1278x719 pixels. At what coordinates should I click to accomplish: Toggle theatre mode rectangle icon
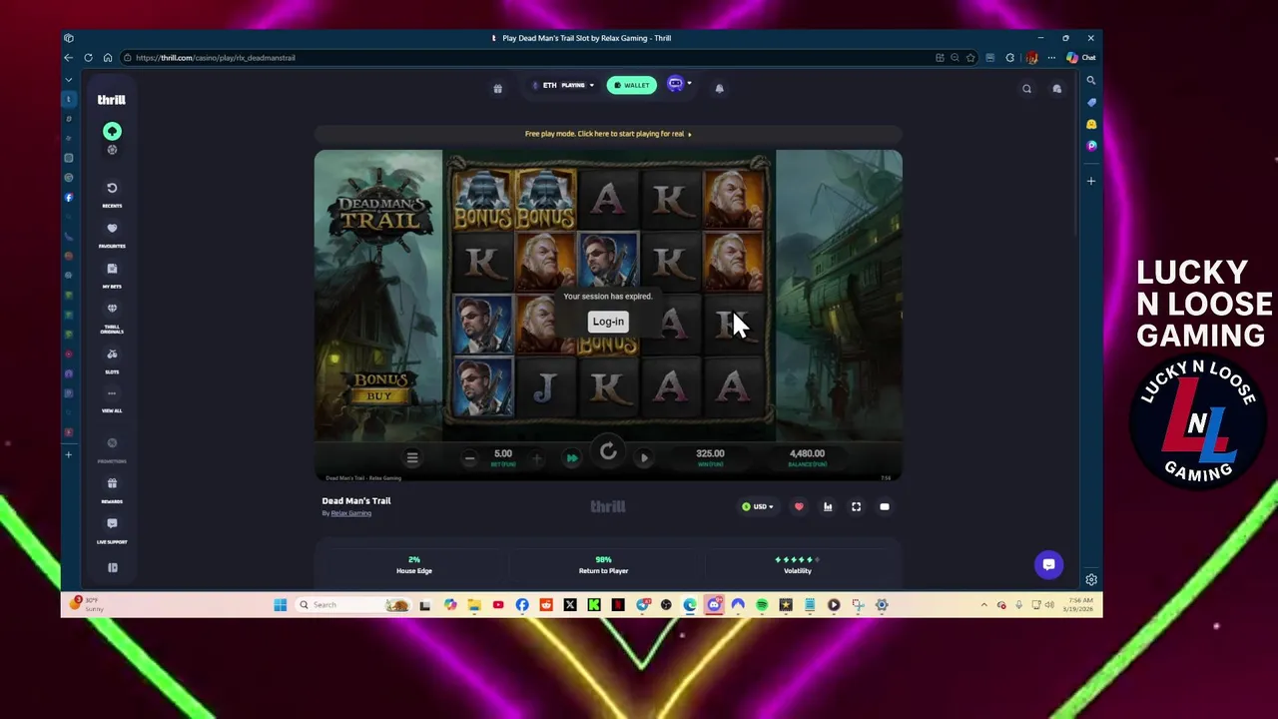point(885,507)
